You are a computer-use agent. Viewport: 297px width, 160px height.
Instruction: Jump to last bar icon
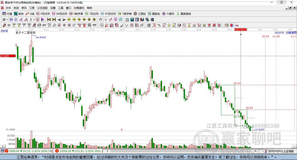click(54, 20)
